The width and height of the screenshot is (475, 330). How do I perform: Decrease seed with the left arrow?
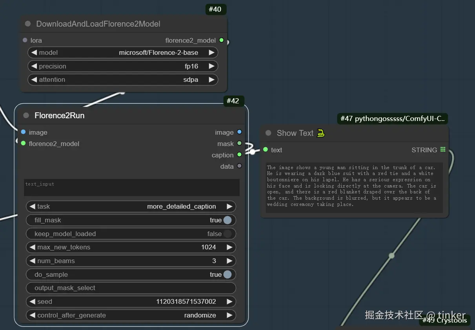32,301
